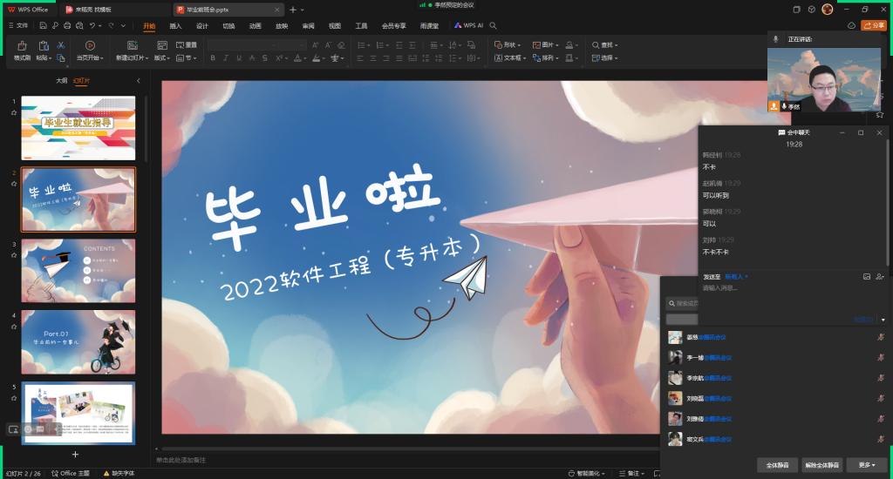Click the Arrange (排列) icon
This screenshot has width=893, height=479.
tap(536, 58)
